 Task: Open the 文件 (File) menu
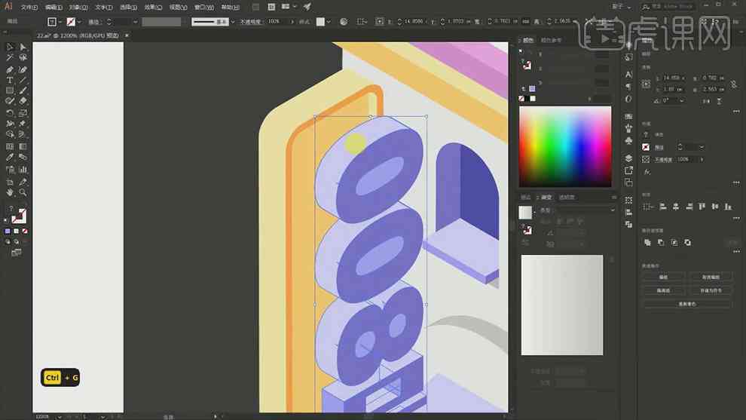29,7
